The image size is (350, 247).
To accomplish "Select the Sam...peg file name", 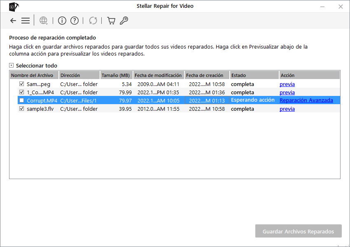I will click(38, 84).
